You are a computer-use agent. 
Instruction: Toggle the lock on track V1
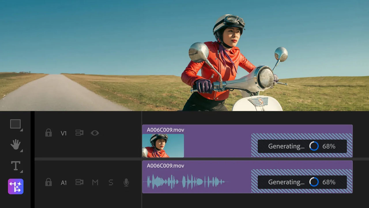click(x=48, y=133)
